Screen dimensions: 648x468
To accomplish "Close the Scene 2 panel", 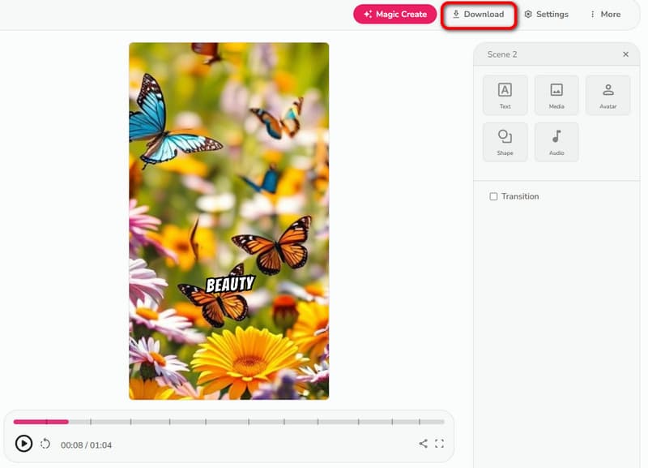I will [x=625, y=54].
